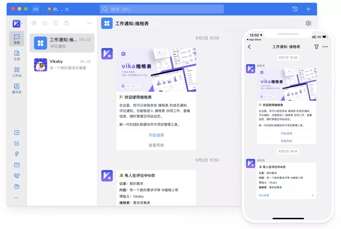This screenshot has width=341, height=229.
Task: Open the cloud drive folder icon in sidebar
Action: (x=17, y=186)
